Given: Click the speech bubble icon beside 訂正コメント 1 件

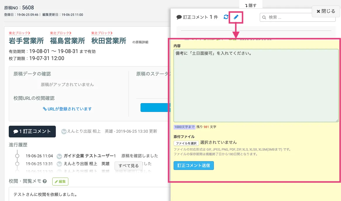Looking at the screenshot, I should [179, 17].
